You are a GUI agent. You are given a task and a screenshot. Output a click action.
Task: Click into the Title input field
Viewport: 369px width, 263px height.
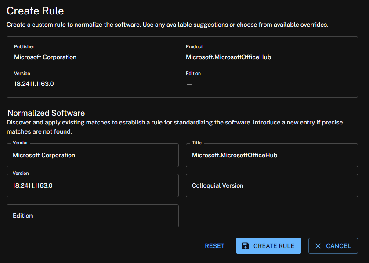point(271,156)
